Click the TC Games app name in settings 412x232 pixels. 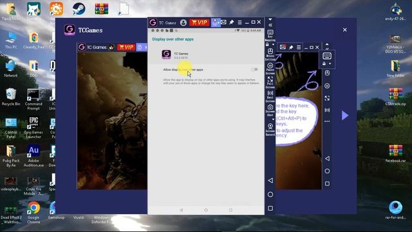pos(181,53)
